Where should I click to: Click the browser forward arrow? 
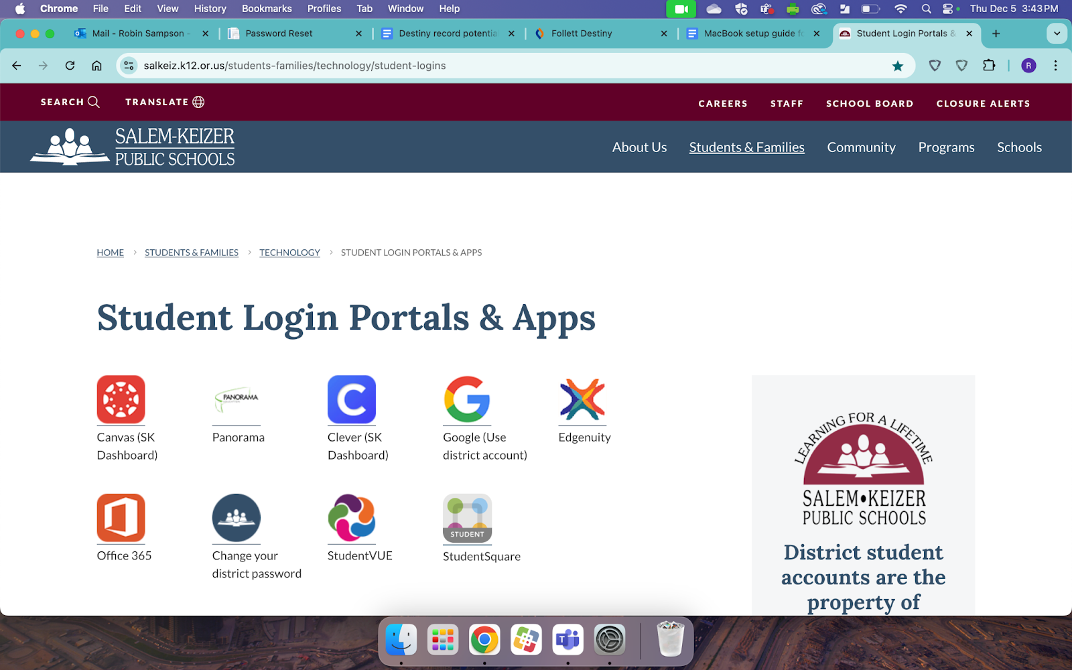[x=43, y=66]
